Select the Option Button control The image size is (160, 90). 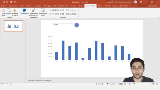(53, 14)
